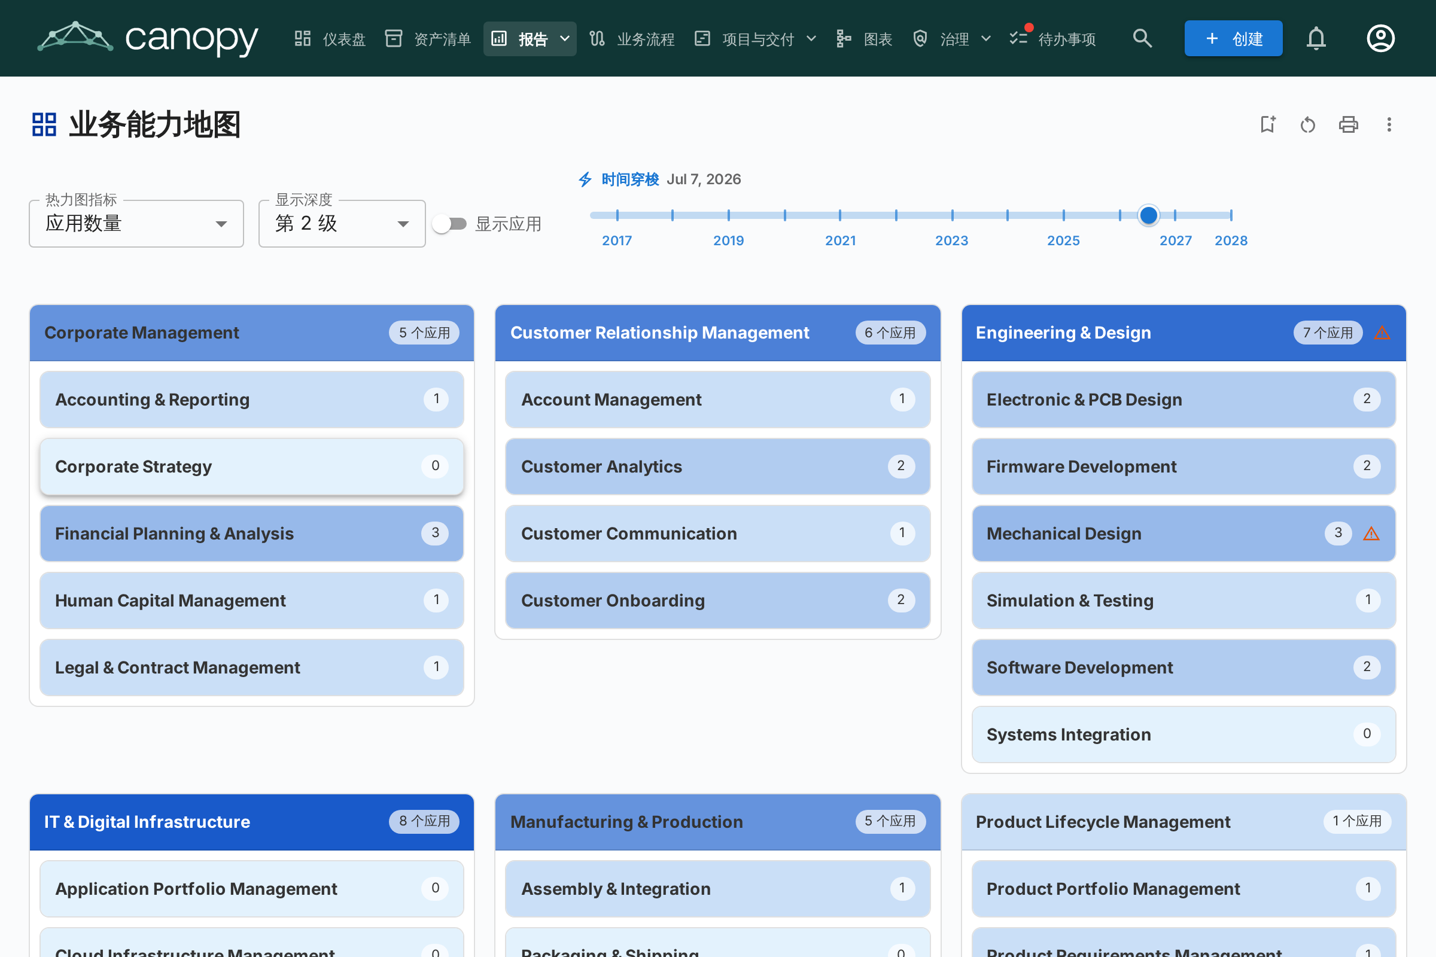Select Legal & Contract Management capability
This screenshot has height=957, width=1436.
[x=251, y=667]
